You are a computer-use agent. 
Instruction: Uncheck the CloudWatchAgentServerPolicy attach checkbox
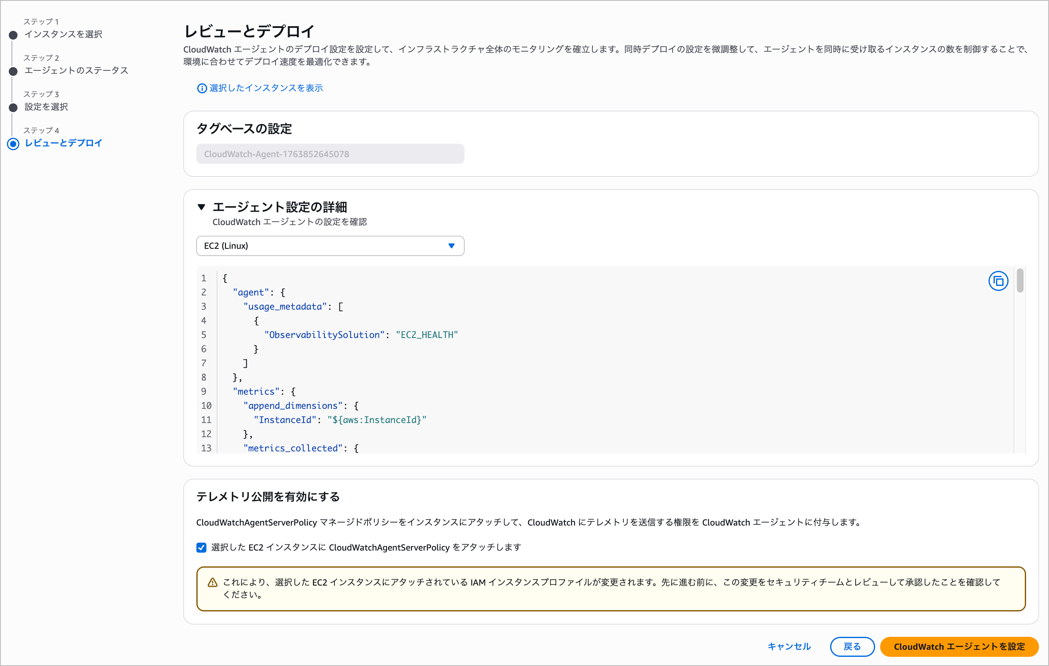point(201,548)
